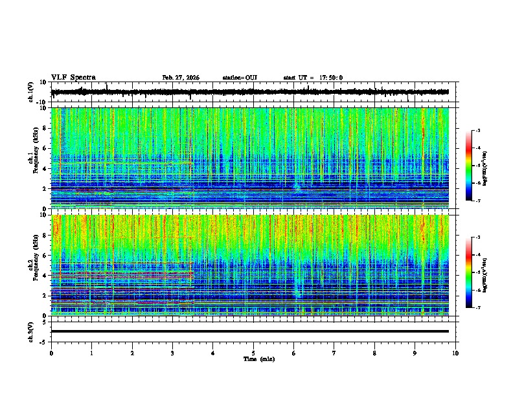Click the "VLF Spectra" title text
The width and height of the screenshot is (513, 396).
[x=73, y=78]
